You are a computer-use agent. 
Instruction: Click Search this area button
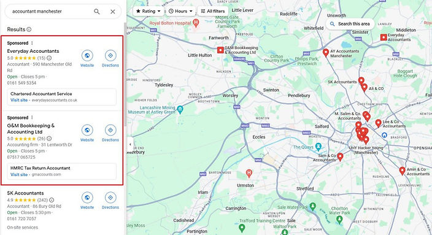tap(350, 24)
